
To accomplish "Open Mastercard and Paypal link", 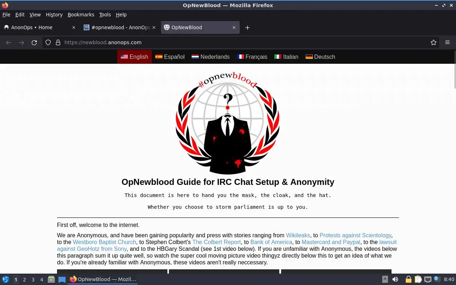I will [x=331, y=242].
